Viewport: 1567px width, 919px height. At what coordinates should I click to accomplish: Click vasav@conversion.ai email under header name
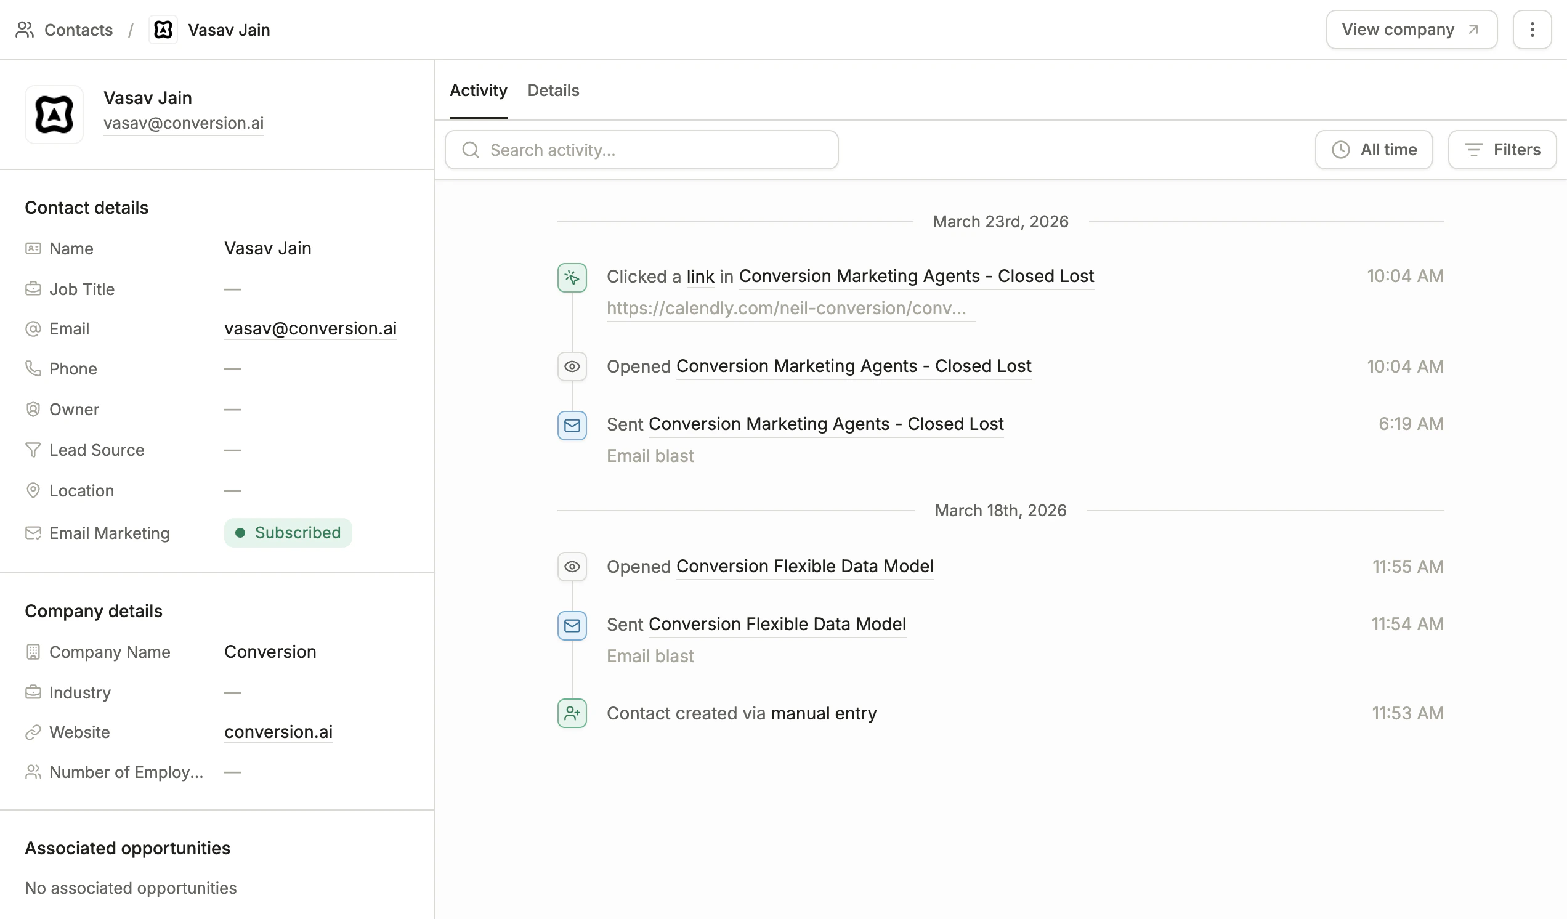(x=184, y=123)
